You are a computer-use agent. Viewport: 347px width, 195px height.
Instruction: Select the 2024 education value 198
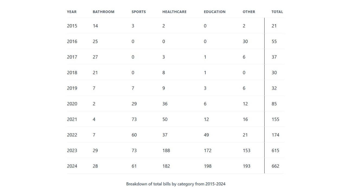208,166
